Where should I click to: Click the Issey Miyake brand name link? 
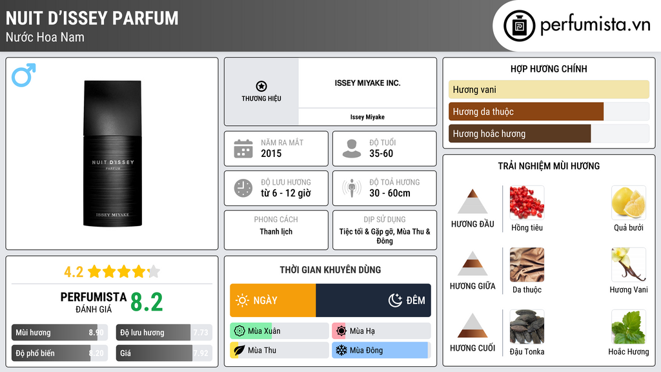pyautogui.click(x=367, y=117)
